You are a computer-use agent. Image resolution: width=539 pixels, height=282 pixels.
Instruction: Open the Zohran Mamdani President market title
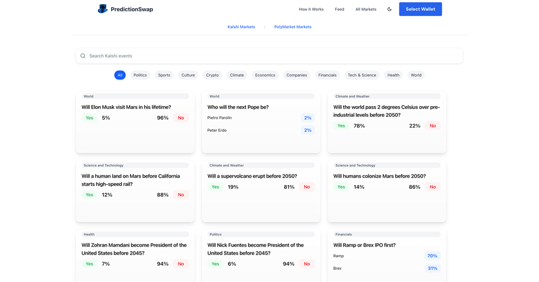tap(134, 249)
